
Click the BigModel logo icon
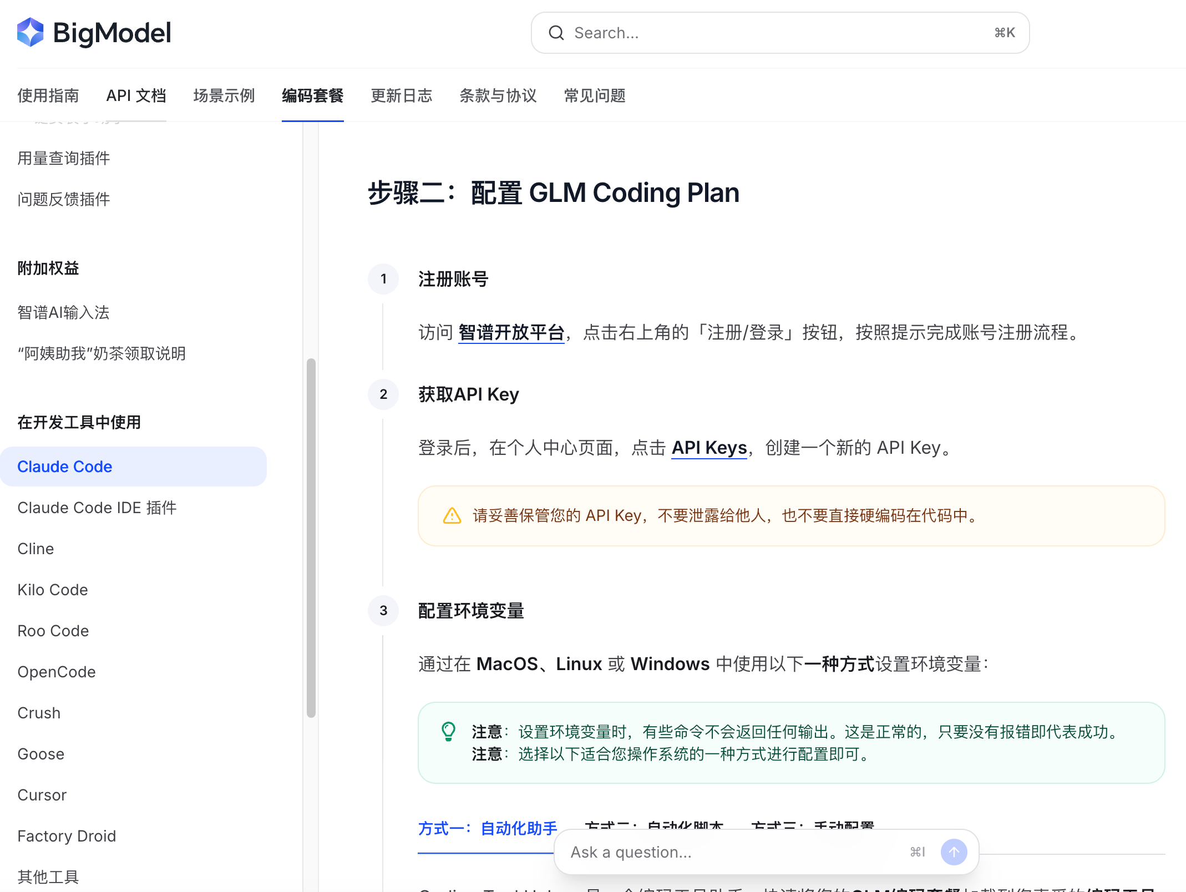pyautogui.click(x=31, y=33)
